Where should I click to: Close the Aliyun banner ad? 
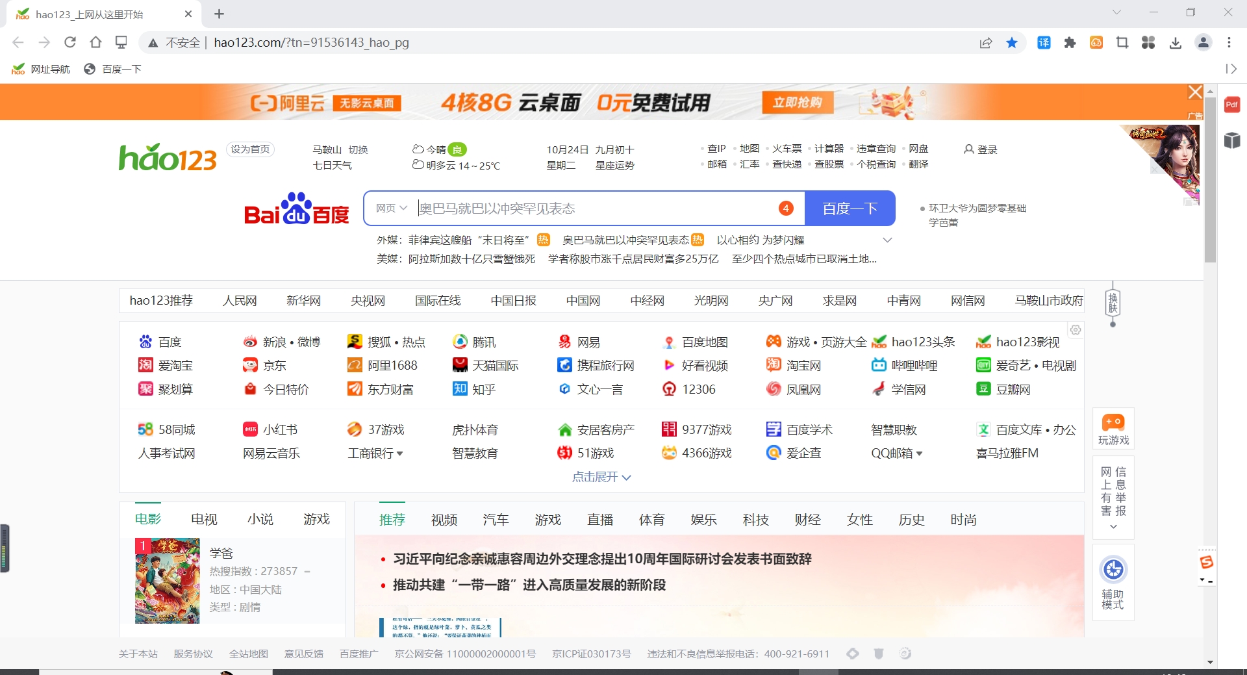point(1195,92)
